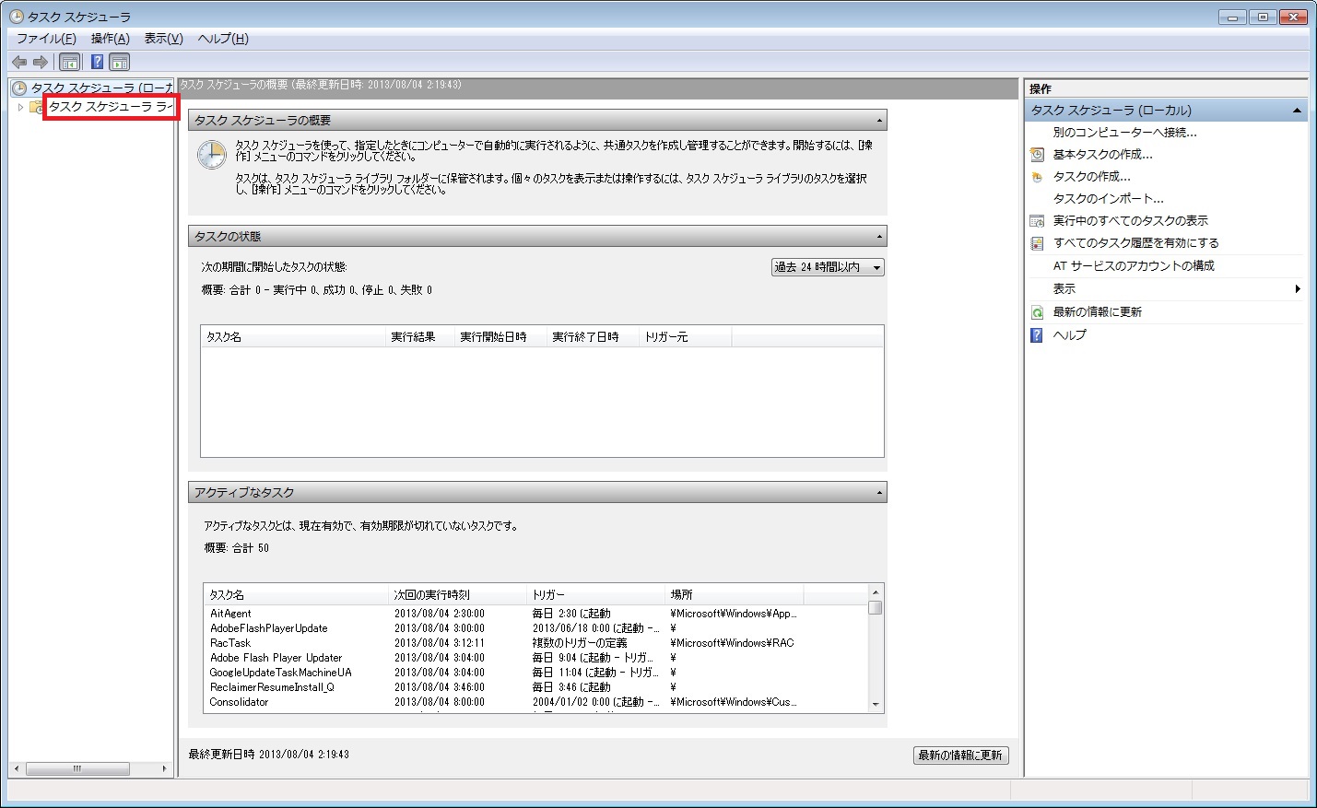Toggle the action pane toolbar icon
This screenshot has width=1317, height=808.
120,62
